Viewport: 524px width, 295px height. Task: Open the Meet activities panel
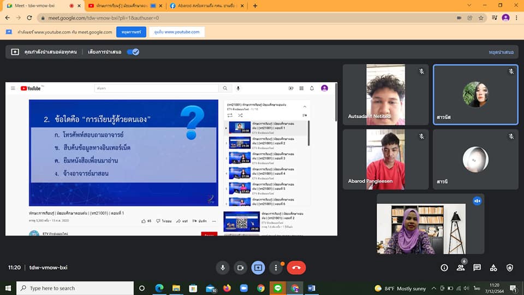(493, 268)
